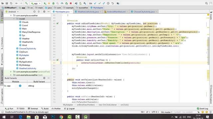The width and height of the screenshot is (213, 119).
Task: Switch to the MyAdapter.java tab
Action: click(62, 12)
